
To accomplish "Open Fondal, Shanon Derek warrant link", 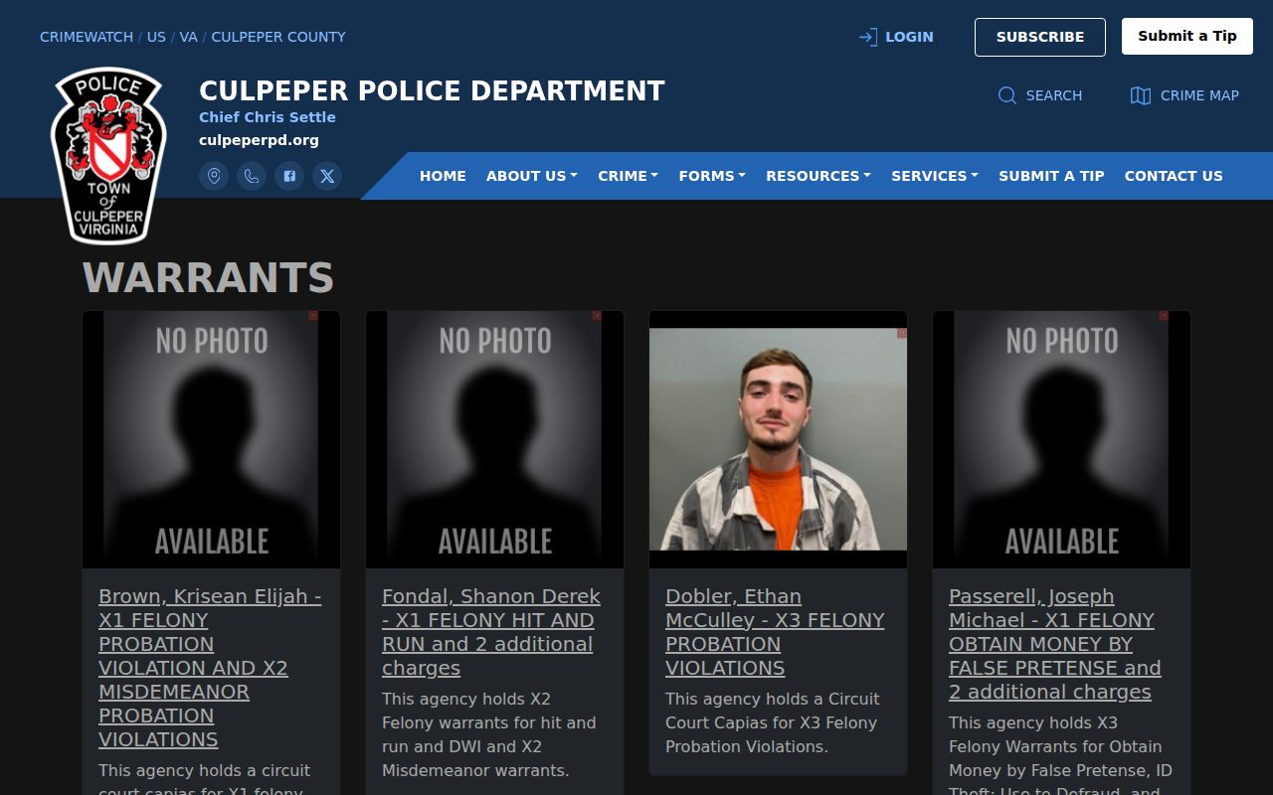I will click(x=491, y=632).
